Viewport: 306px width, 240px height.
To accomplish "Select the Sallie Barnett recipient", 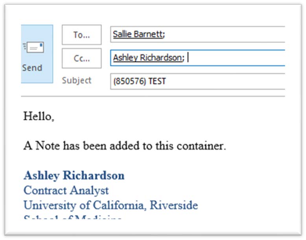I will 137,34.
